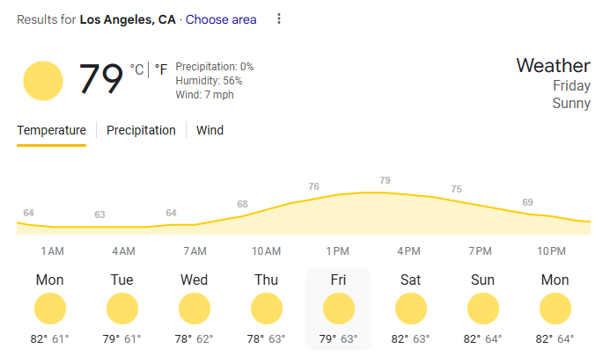
Task: Click the 68 degree point on graph
Action: click(242, 205)
